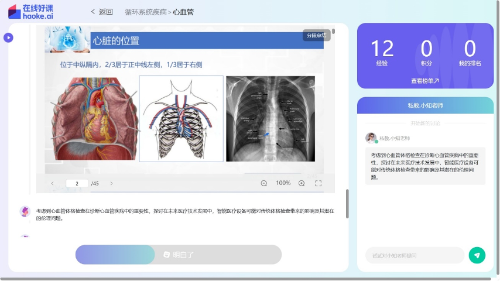Click the 明白了 button
The height and width of the screenshot is (281, 500).
coord(179,255)
